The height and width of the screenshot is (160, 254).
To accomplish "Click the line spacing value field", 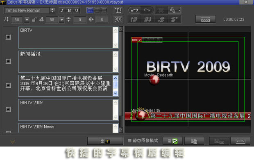I will [x=80, y=20].
